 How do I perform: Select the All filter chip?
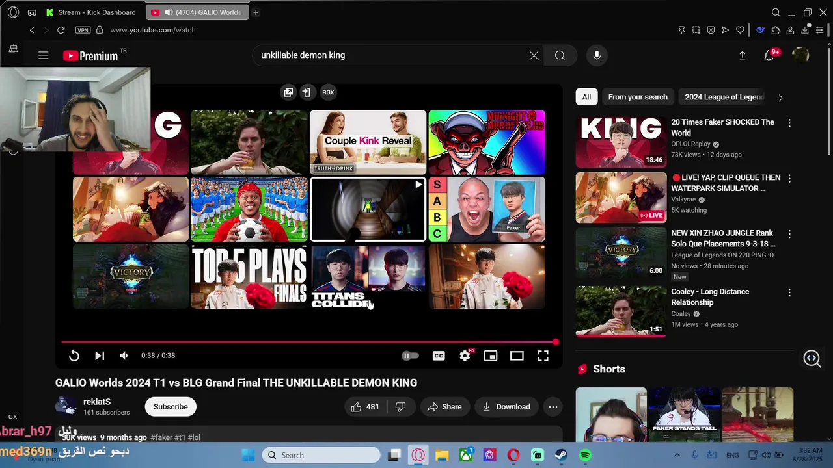[586, 97]
